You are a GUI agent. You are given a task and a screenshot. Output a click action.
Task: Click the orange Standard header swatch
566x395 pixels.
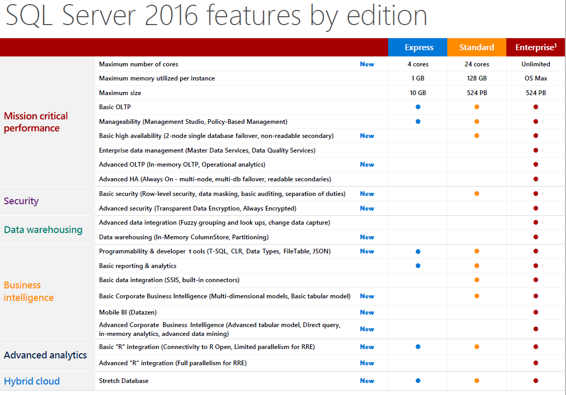point(477,47)
